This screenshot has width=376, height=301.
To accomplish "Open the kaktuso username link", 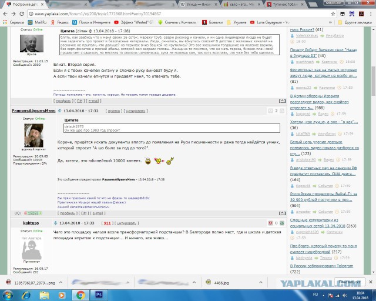I will click(x=31, y=223).
